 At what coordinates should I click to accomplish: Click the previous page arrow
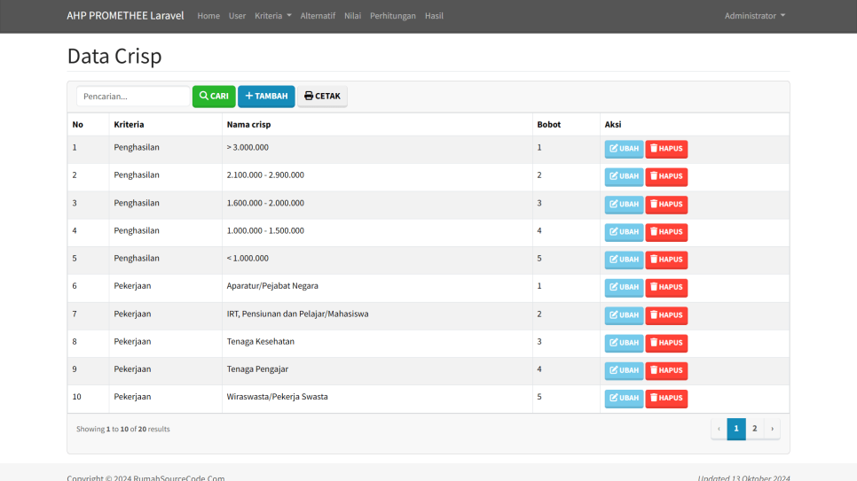[x=719, y=429]
